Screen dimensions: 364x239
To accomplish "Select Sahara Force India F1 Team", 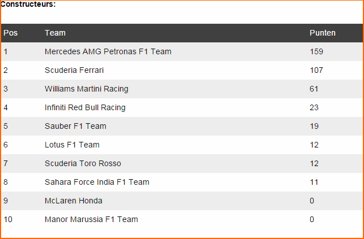I will (97, 182).
